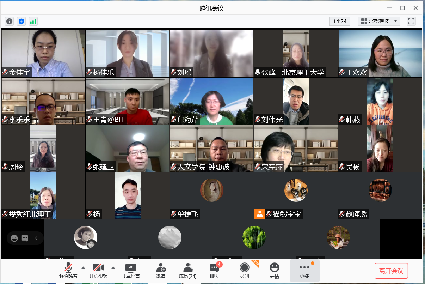The image size is (425, 284).
Task: Click the blue security shield icon
Action: click(21, 21)
